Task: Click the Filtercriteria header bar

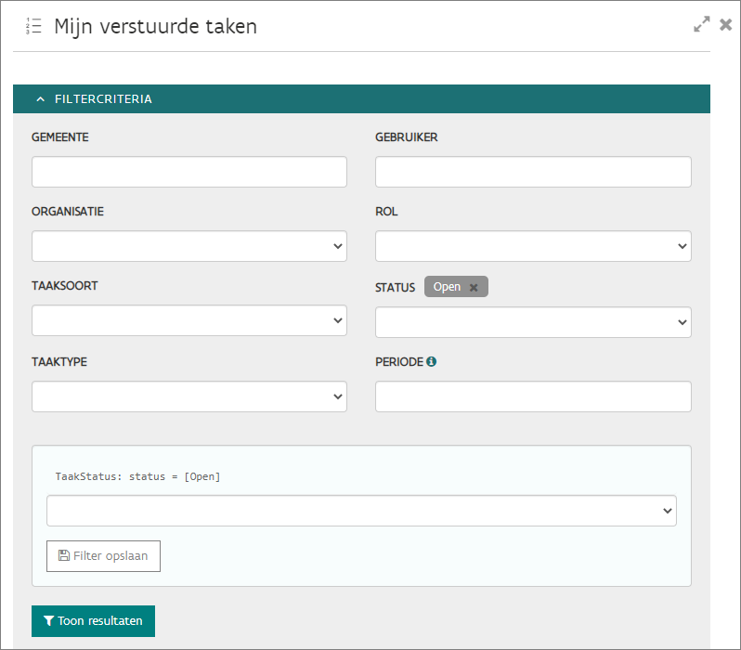Action: coord(371,99)
